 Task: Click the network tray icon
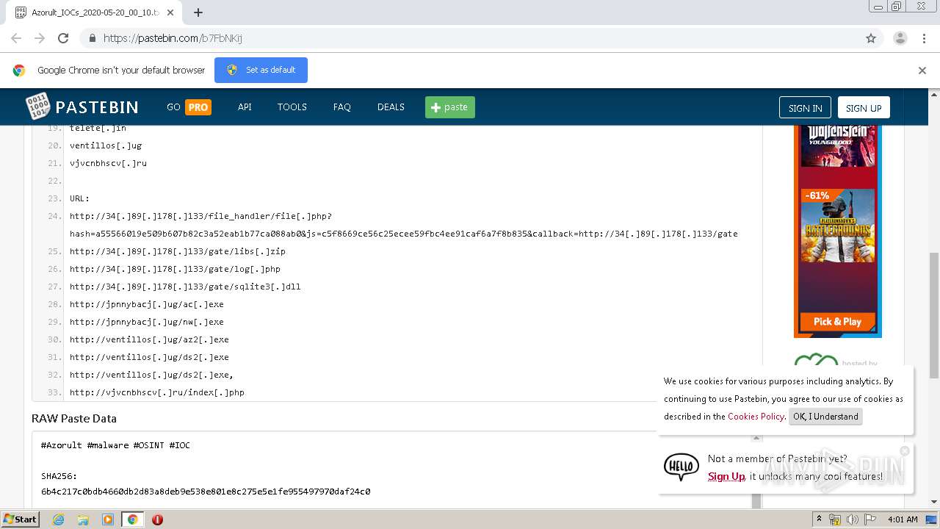835,519
